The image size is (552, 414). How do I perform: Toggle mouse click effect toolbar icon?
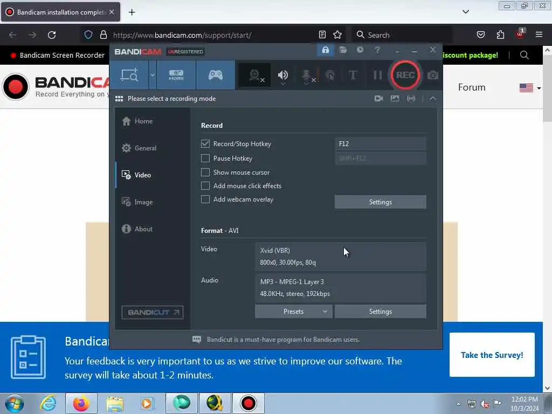coord(330,75)
